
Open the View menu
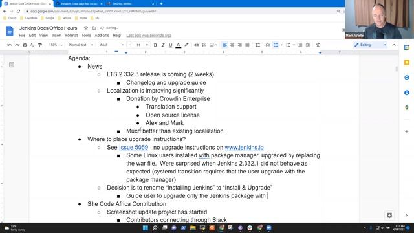[x=43, y=35]
